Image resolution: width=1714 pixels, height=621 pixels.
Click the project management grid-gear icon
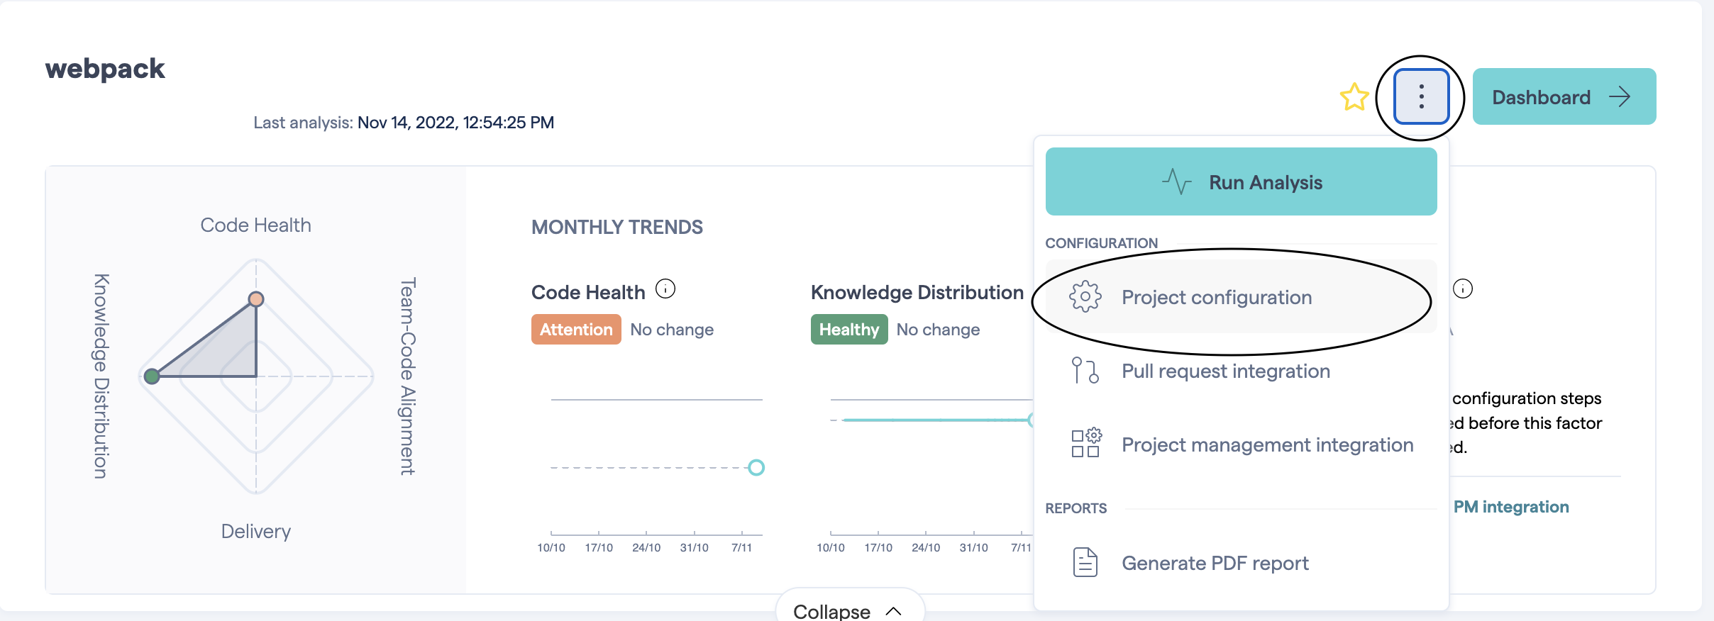pyautogui.click(x=1085, y=443)
